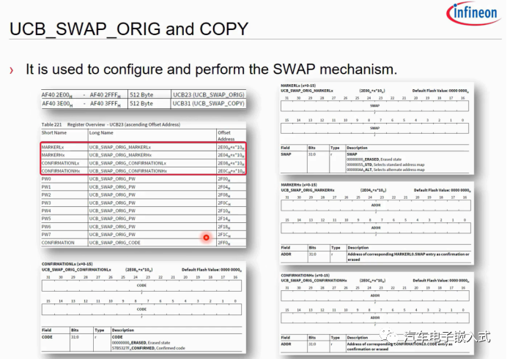Click upper CODE bitfield box in CONFIRMATIONLx diagram
The width and height of the screenshot is (507, 359).
pos(141,285)
